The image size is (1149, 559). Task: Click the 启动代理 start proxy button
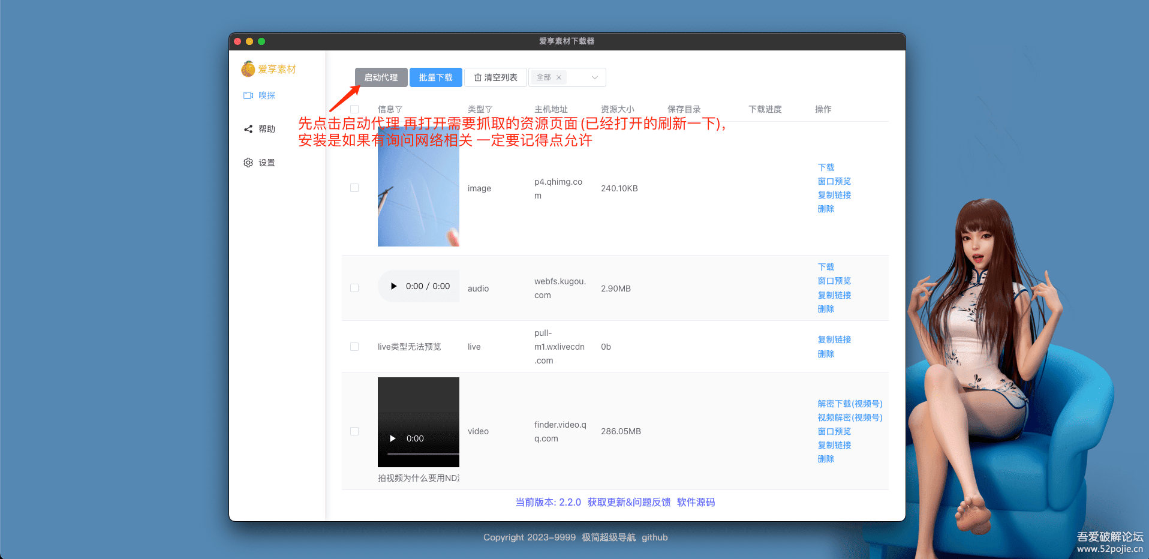pos(381,77)
